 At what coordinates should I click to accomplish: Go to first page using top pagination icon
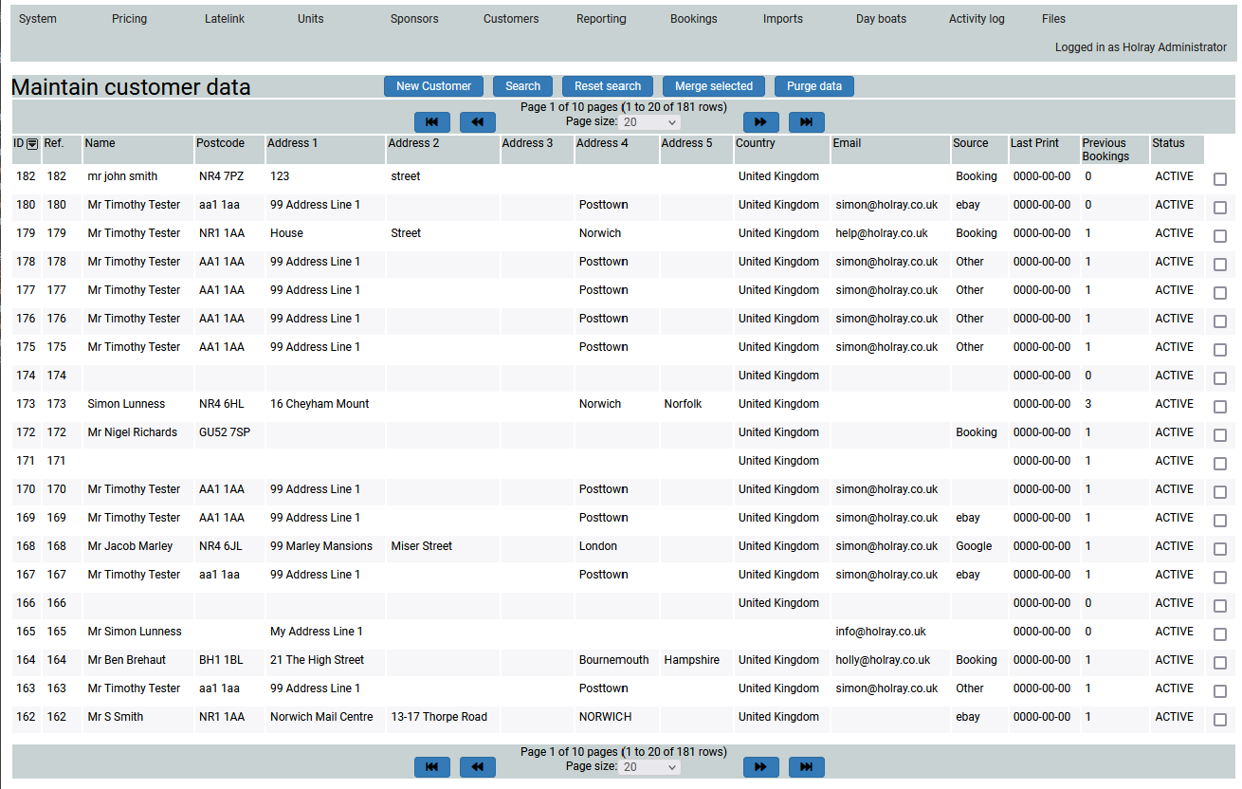[x=432, y=122]
